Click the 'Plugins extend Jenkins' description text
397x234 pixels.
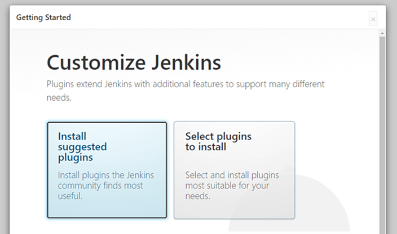186,91
